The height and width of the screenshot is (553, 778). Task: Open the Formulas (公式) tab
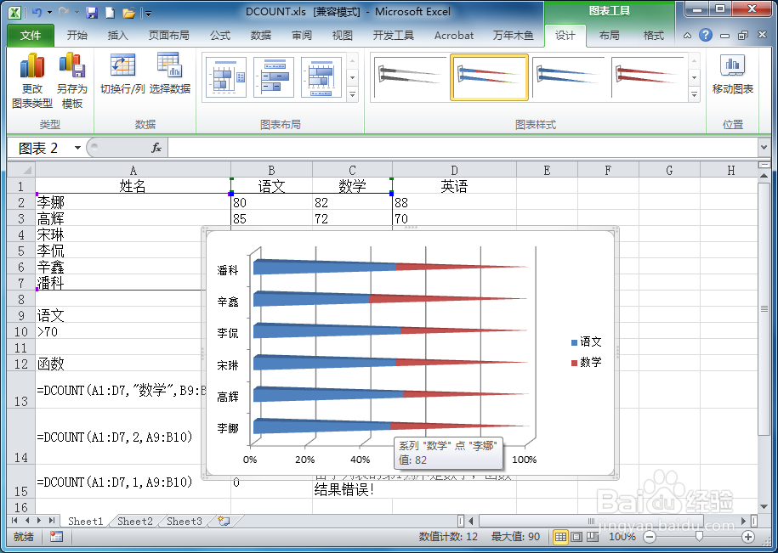coord(220,35)
